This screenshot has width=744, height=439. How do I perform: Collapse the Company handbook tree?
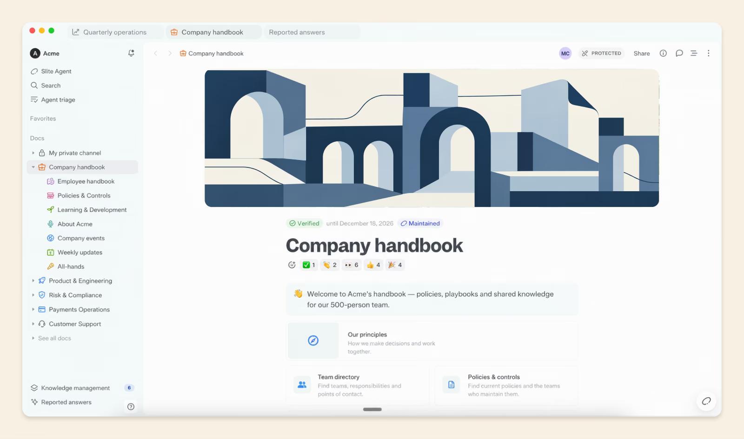(33, 167)
